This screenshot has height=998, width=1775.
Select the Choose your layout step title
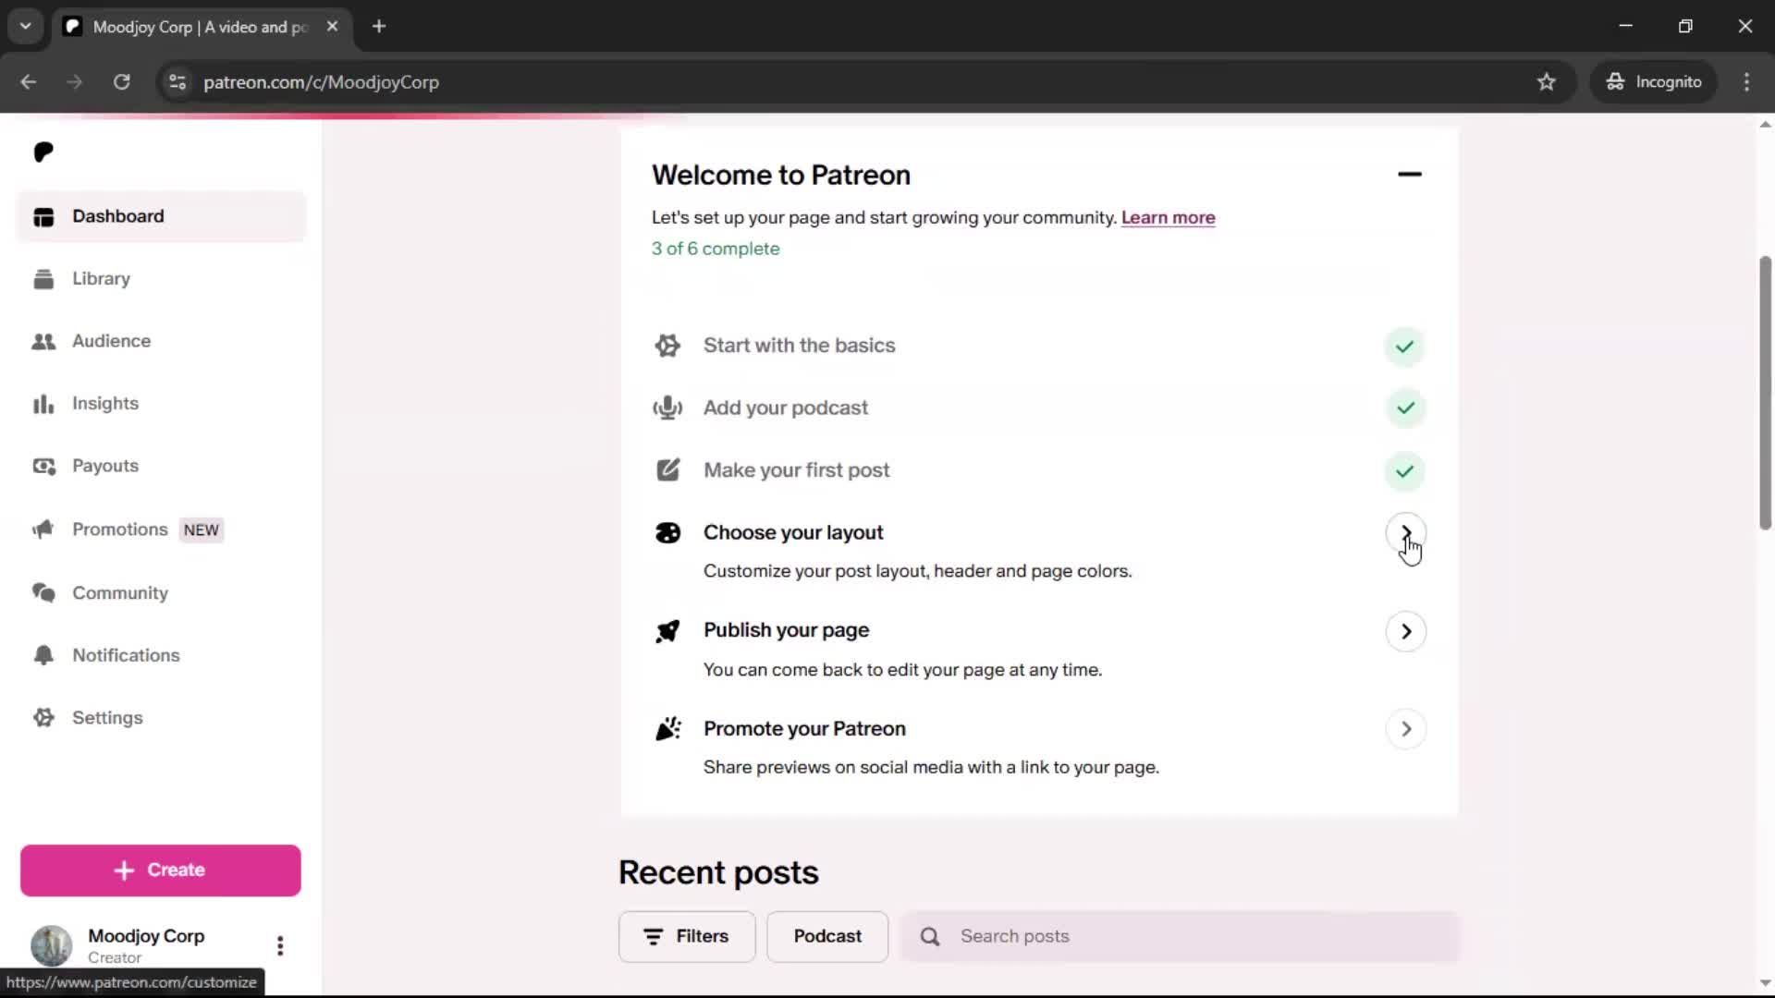[793, 533]
